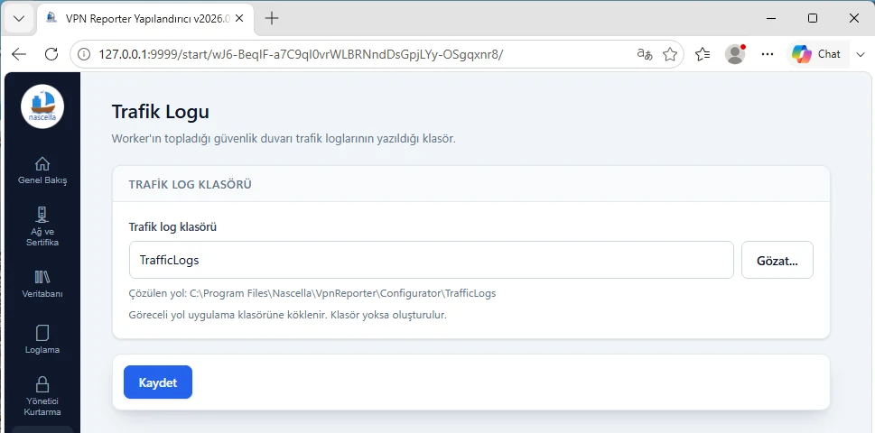Image resolution: width=875 pixels, height=433 pixels.
Task: View site information icon in address bar
Action: pos(84,54)
